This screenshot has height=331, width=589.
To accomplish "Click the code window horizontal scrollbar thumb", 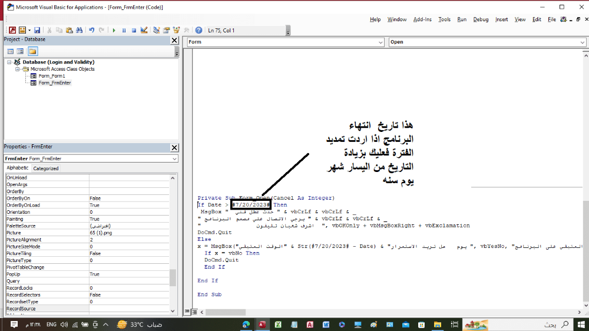I will (x=226, y=312).
